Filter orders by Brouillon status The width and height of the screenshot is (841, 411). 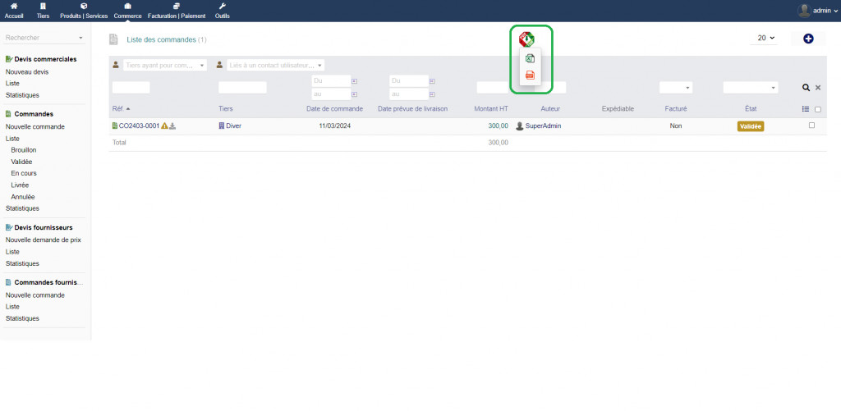(x=24, y=151)
